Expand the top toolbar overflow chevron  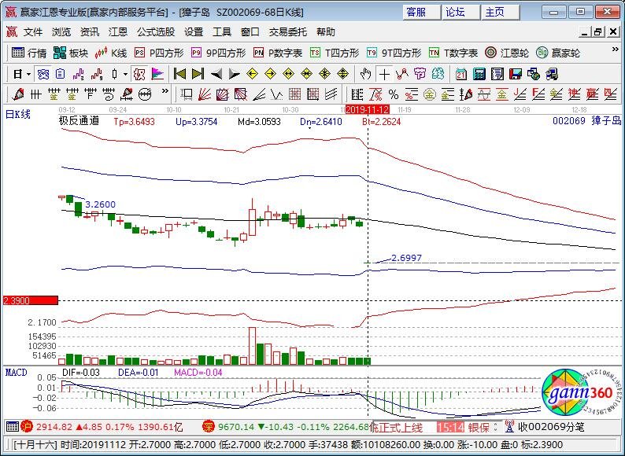(615, 50)
